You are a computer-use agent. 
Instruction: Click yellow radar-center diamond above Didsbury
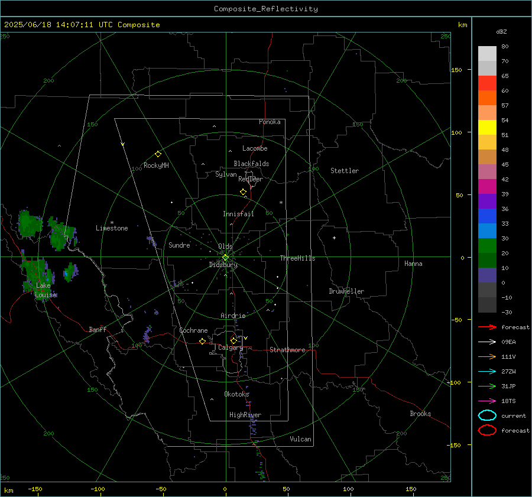pos(226,257)
